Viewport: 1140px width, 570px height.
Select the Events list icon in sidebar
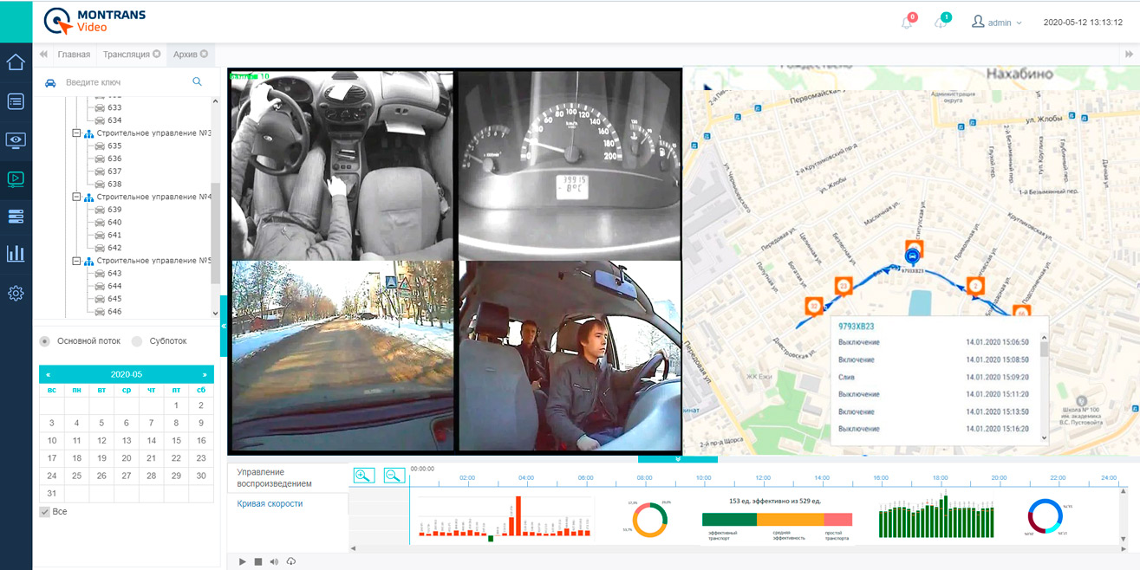pos(15,101)
